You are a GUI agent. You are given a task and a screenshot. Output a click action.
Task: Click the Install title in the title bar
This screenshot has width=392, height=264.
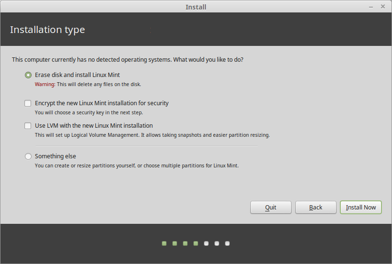(196, 7)
